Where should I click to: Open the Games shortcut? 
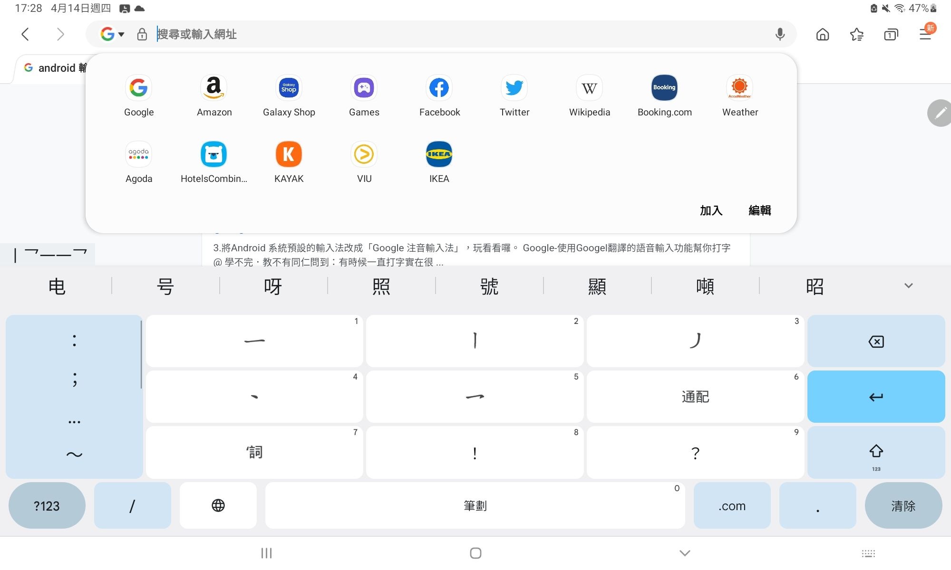[364, 96]
